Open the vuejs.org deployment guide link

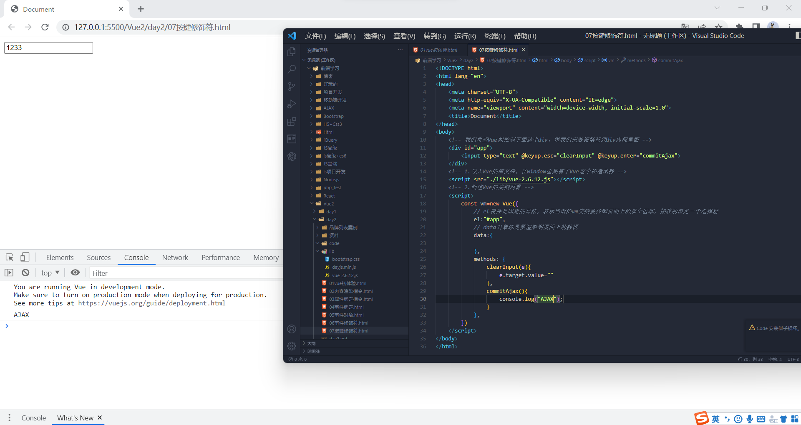tap(152, 303)
